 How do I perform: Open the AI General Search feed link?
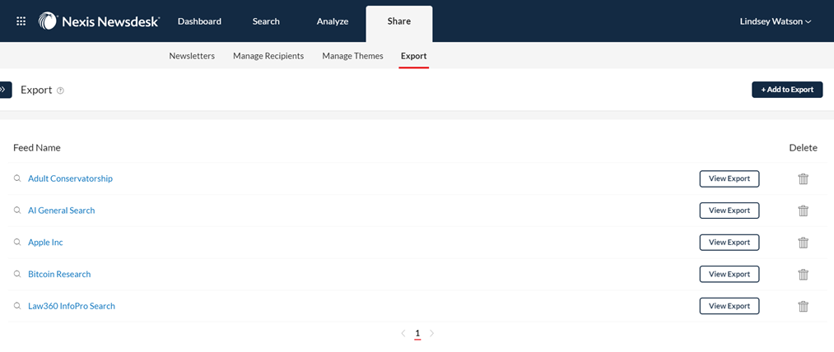(62, 211)
